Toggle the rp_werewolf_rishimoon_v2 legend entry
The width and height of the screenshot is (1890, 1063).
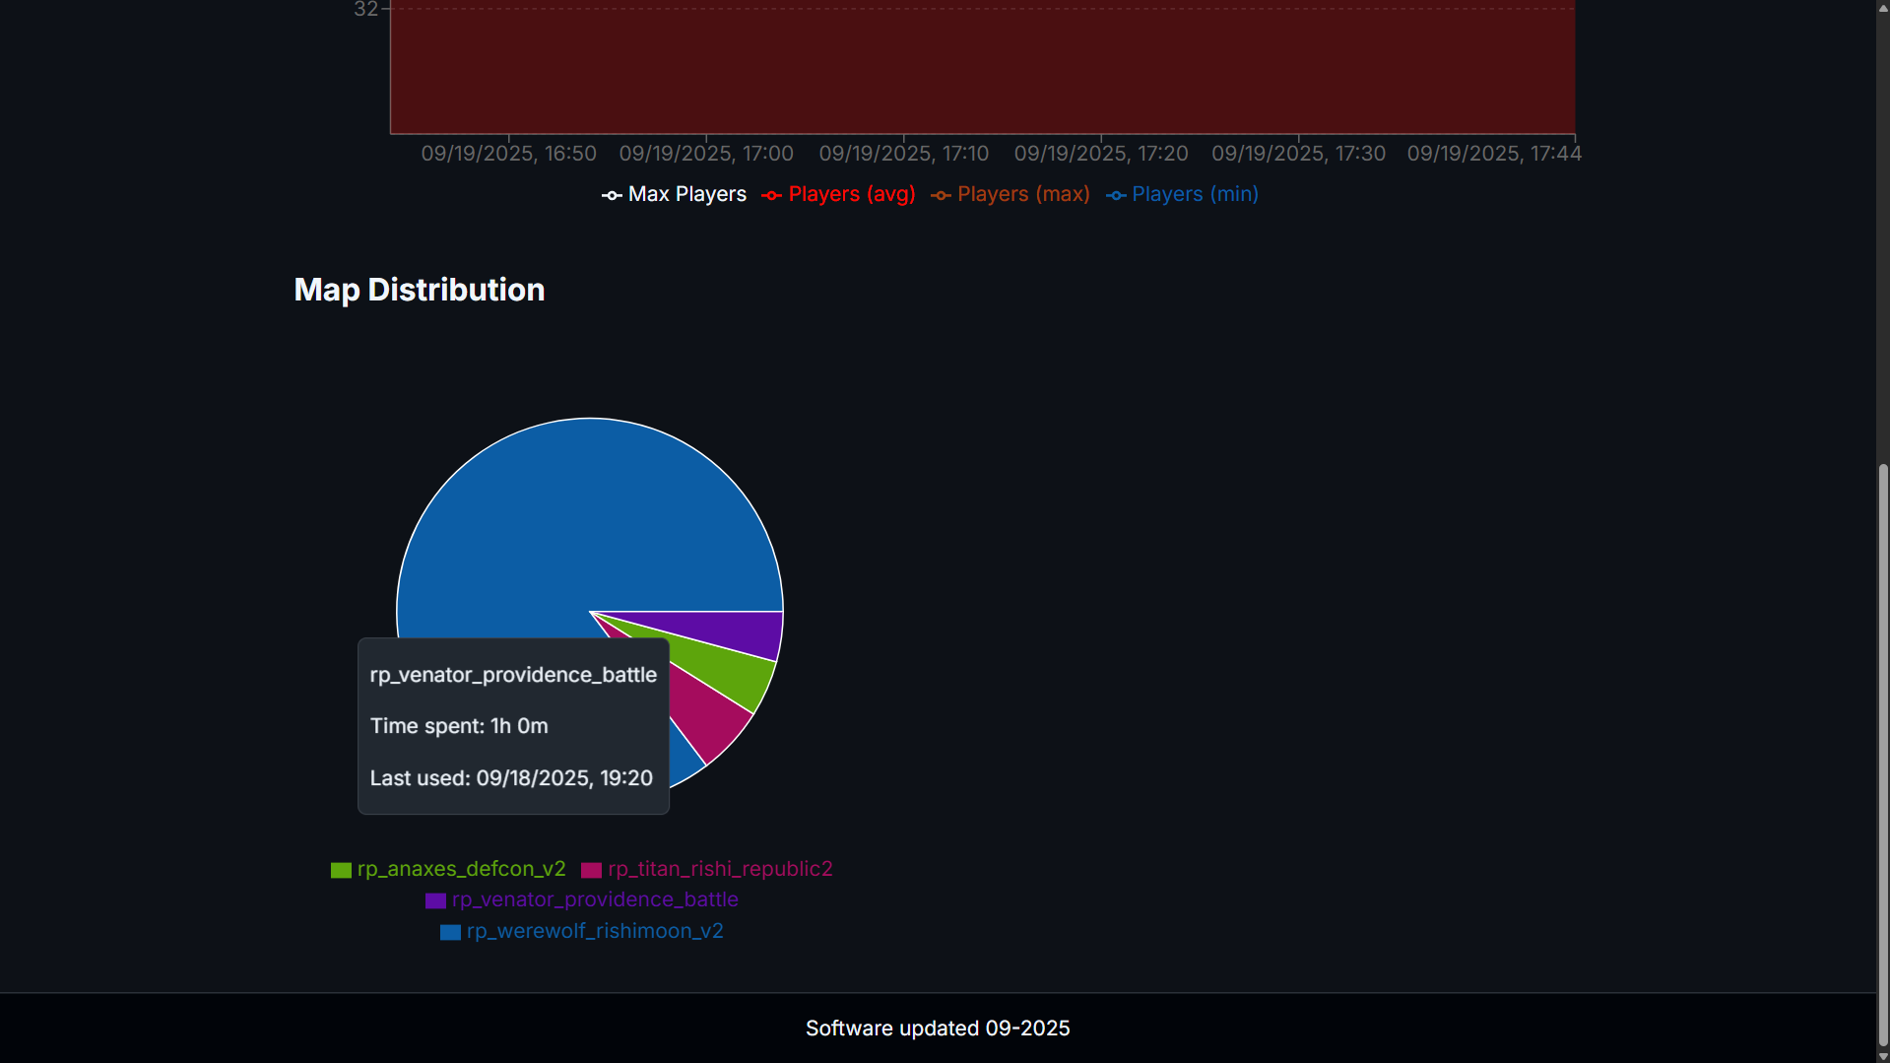pos(594,931)
